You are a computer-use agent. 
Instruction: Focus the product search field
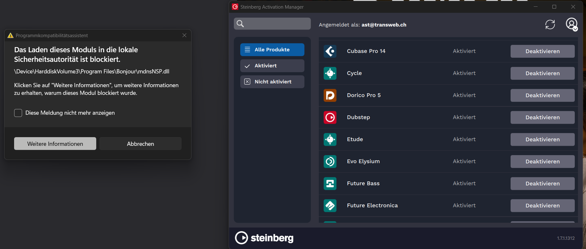(272, 24)
